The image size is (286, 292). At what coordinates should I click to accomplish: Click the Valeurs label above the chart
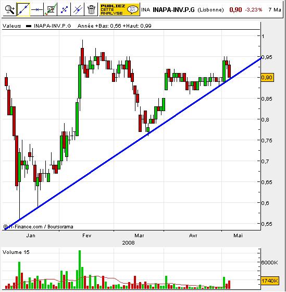pyautogui.click(x=12, y=26)
